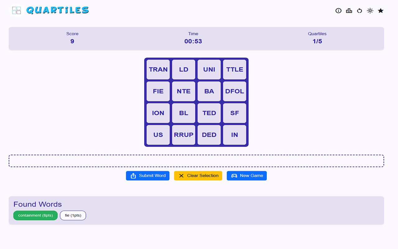Open the leaderboard stats icon

pyautogui.click(x=349, y=11)
